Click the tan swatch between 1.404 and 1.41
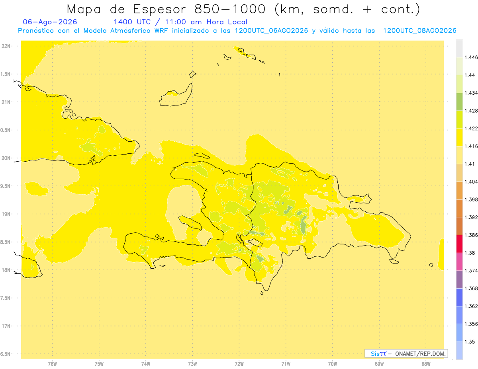Viewport: 478px width, 369px height. point(459,173)
